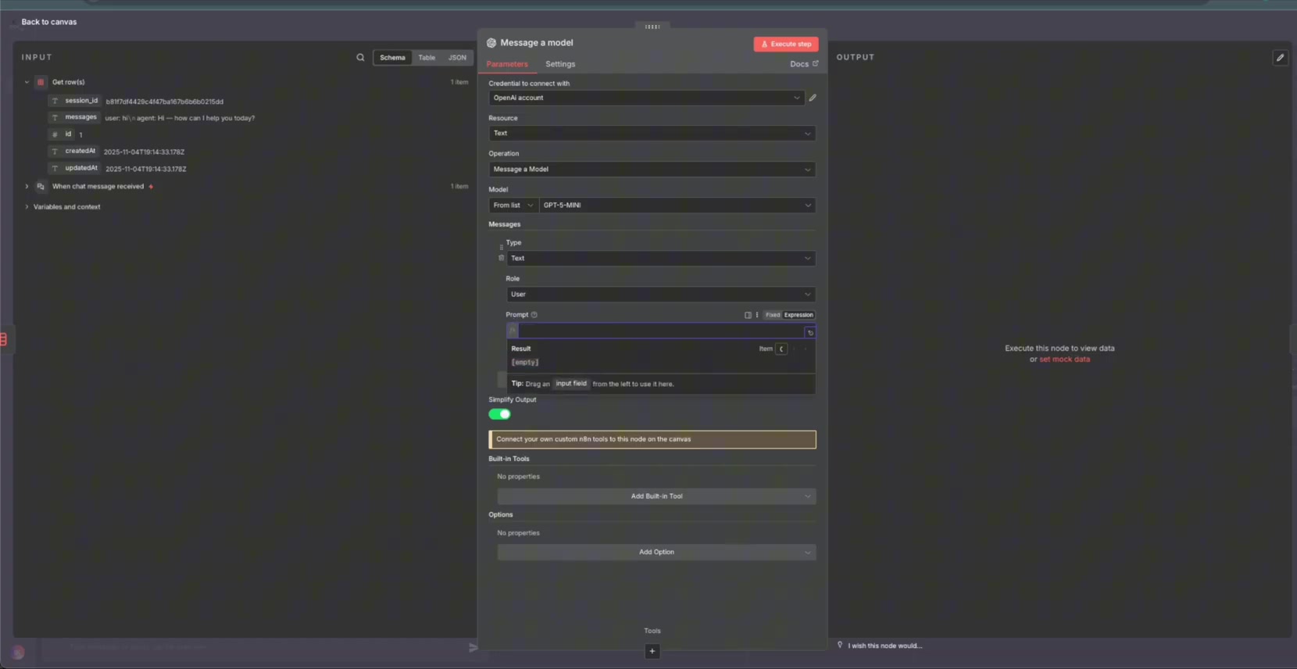Open the GPT-5-MINI model dropdown
This screenshot has height=669, width=1297.
677,206
